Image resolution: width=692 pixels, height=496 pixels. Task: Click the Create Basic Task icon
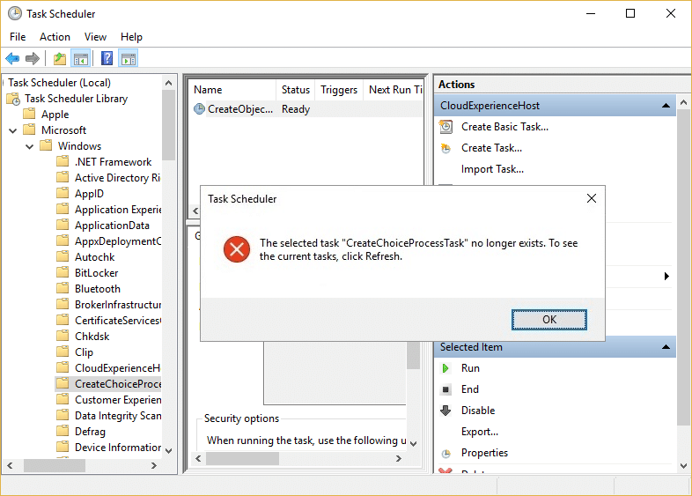pyautogui.click(x=445, y=127)
